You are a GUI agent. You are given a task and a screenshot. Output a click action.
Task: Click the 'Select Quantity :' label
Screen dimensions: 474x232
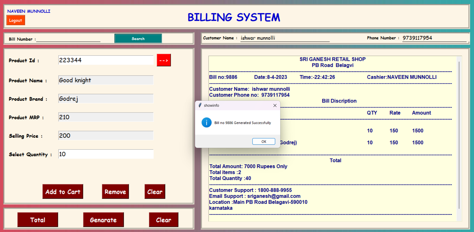[30, 154]
